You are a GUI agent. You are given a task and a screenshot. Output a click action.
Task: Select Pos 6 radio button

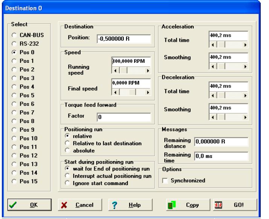[14, 104]
